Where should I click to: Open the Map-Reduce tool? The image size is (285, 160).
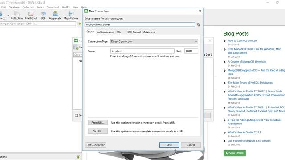(x=71, y=16)
